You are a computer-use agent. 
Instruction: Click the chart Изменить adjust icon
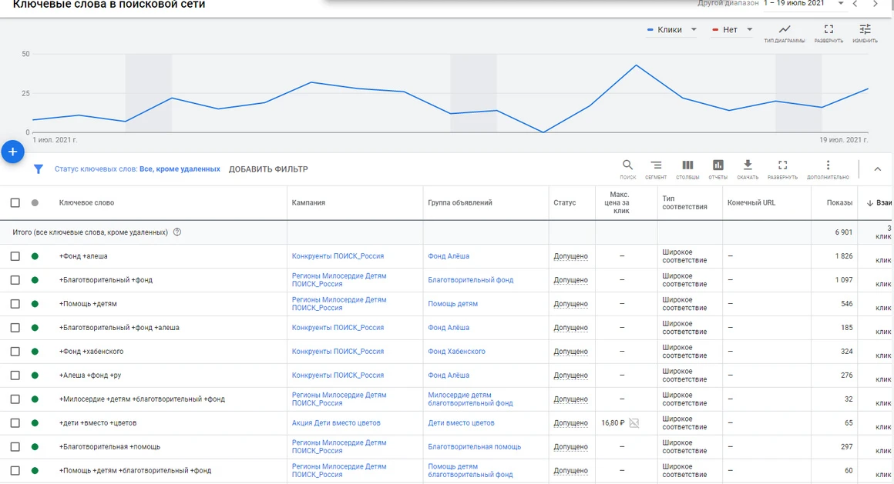865,31
